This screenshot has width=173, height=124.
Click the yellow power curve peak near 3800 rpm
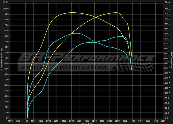point(117,12)
